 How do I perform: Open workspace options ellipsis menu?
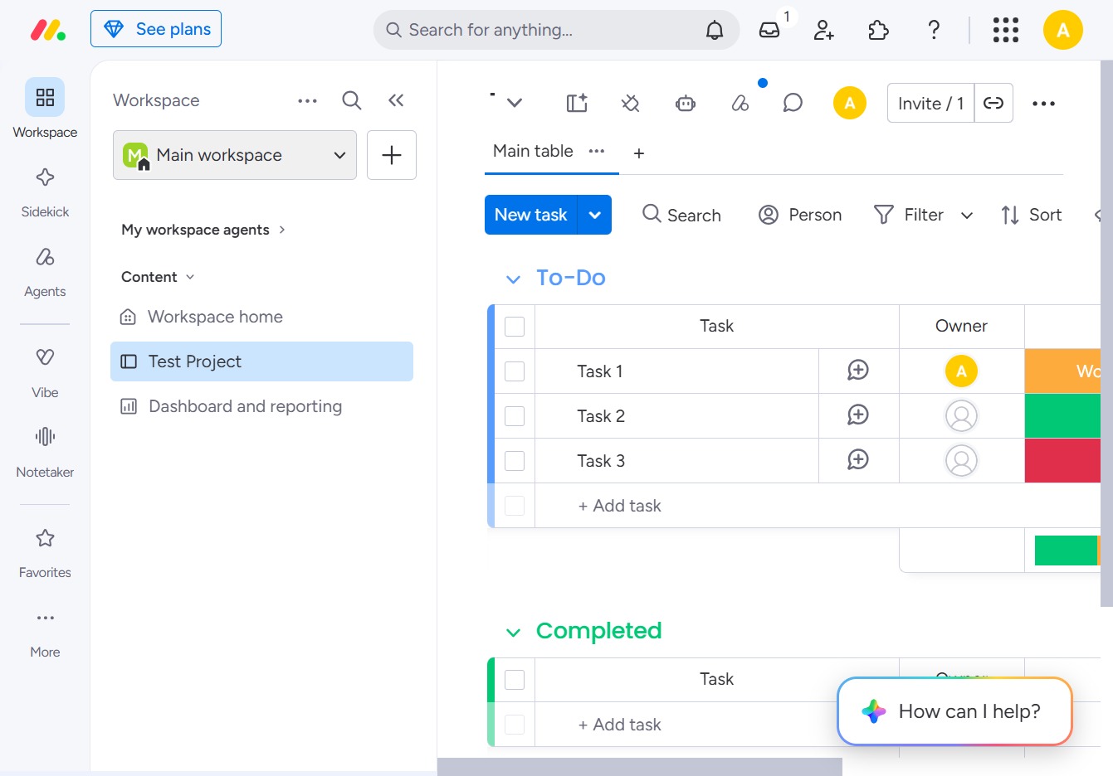click(307, 100)
